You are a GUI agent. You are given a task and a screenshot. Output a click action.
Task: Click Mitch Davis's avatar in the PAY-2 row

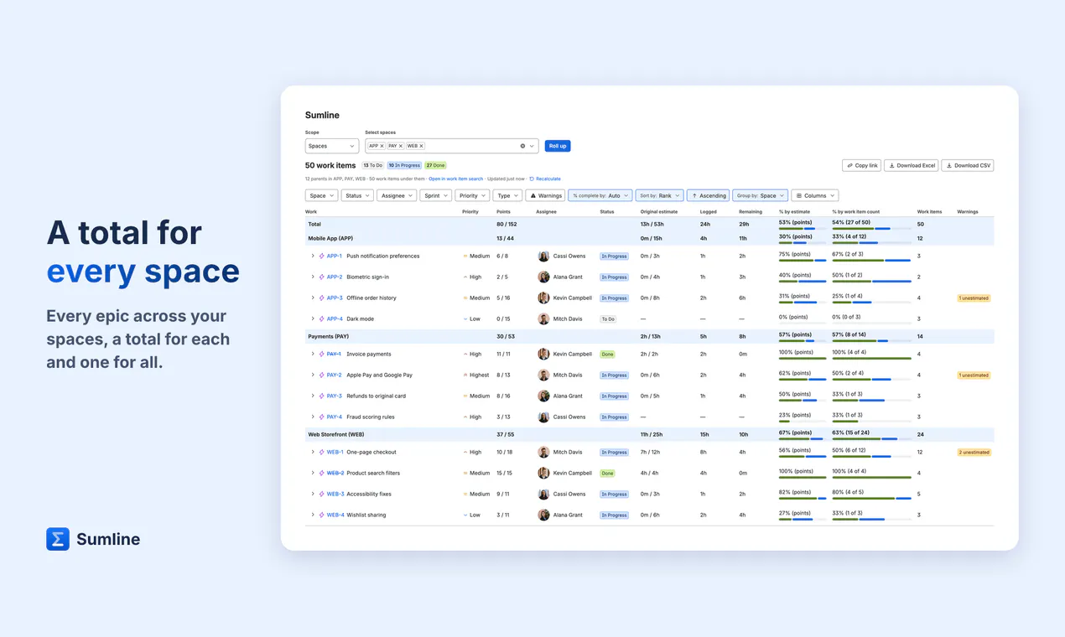pyautogui.click(x=543, y=375)
